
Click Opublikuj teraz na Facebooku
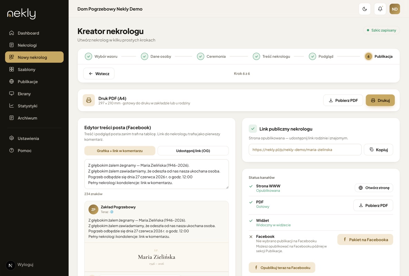[282, 267]
